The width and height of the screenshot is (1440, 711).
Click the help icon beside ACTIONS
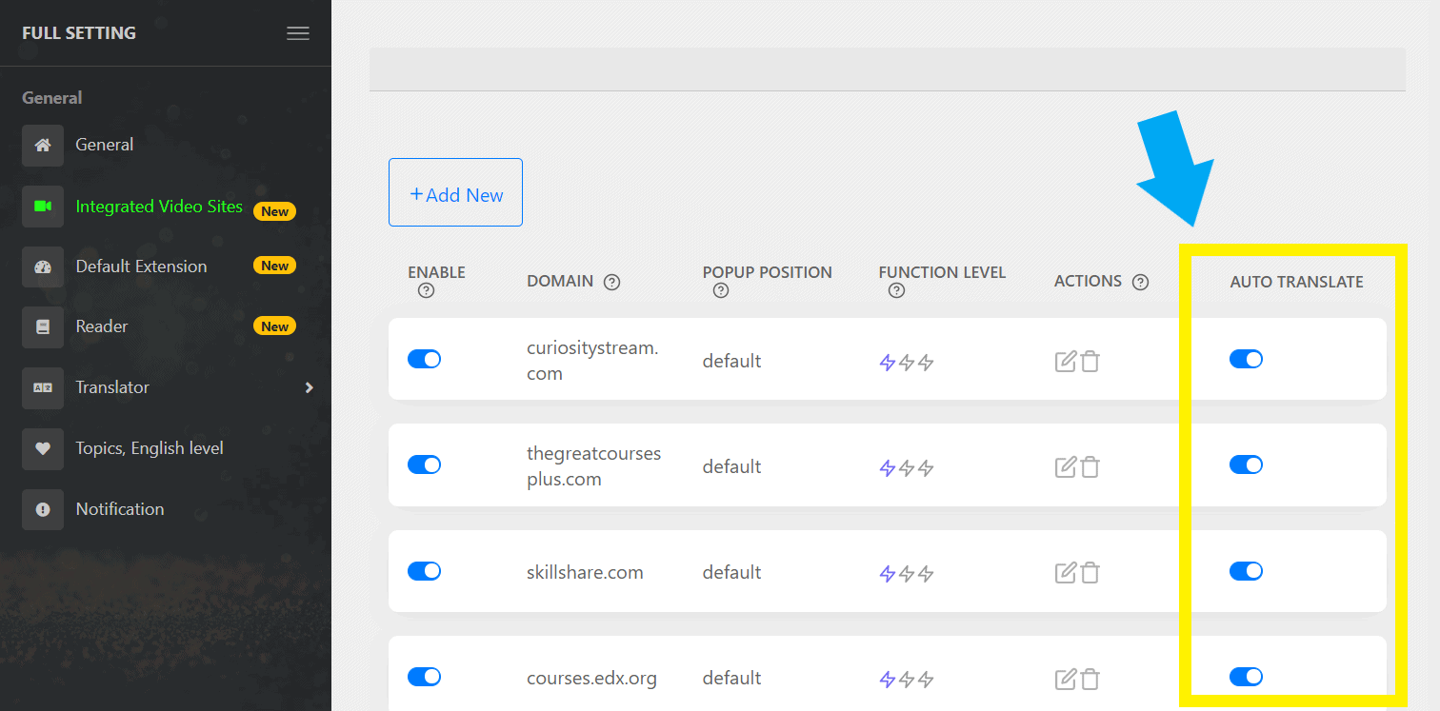pos(1140,282)
